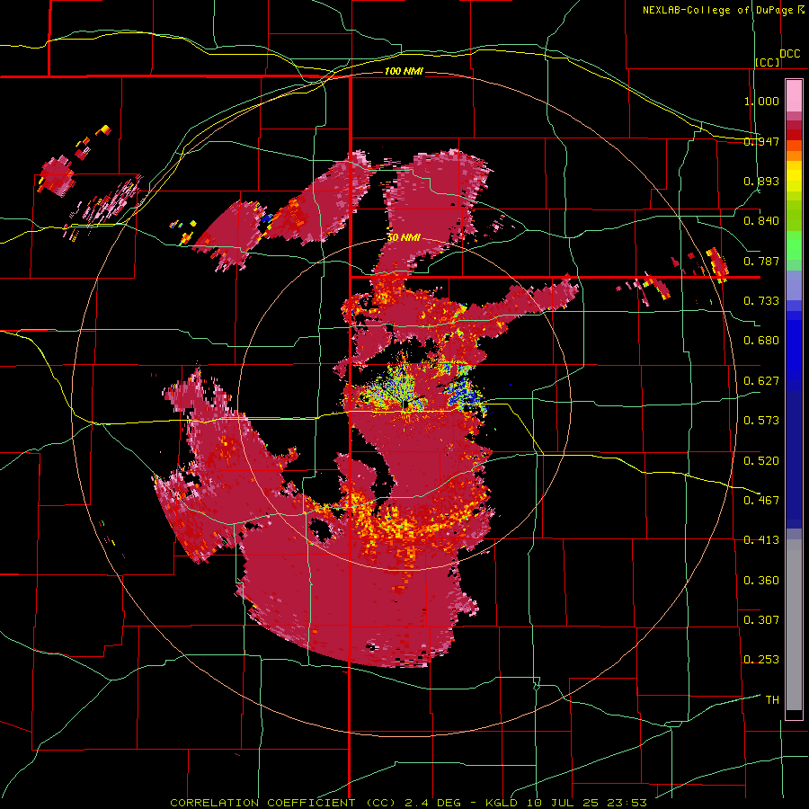
Task: Pick the light pink top color bar segment
Action: point(794,96)
